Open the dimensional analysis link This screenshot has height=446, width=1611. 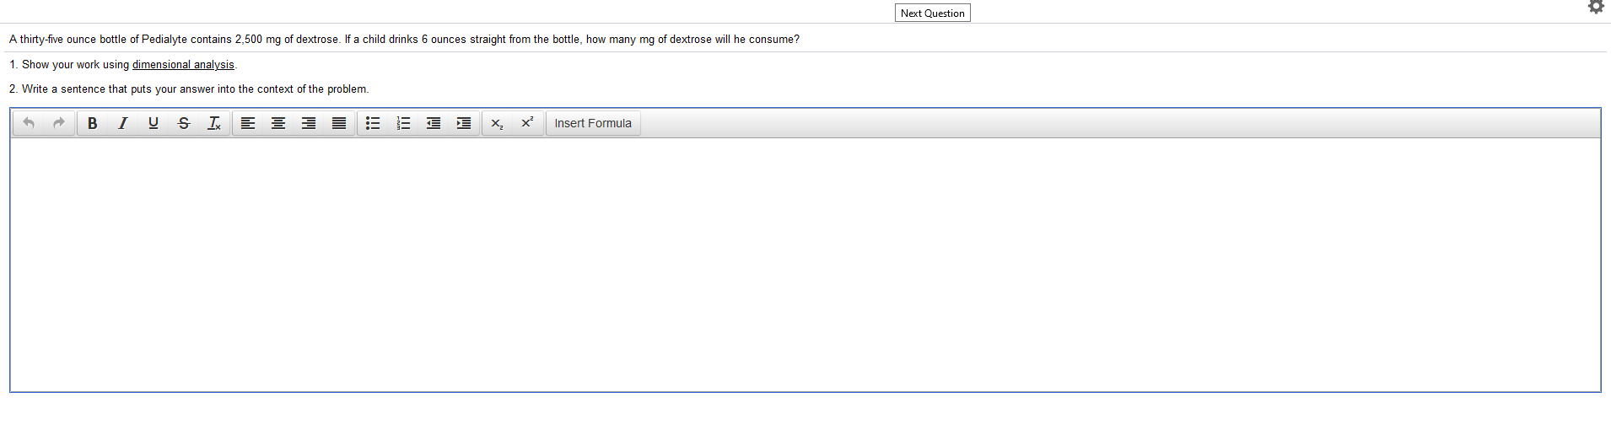pos(183,65)
